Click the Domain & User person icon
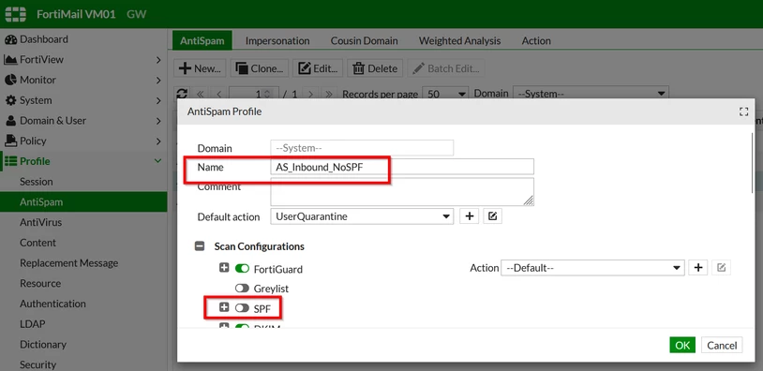Viewport: 763px width, 371px height. 10,121
